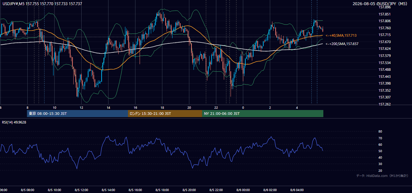Click the 157.806 price axis label
The height and width of the screenshot is (193, 412).
[384, 21]
